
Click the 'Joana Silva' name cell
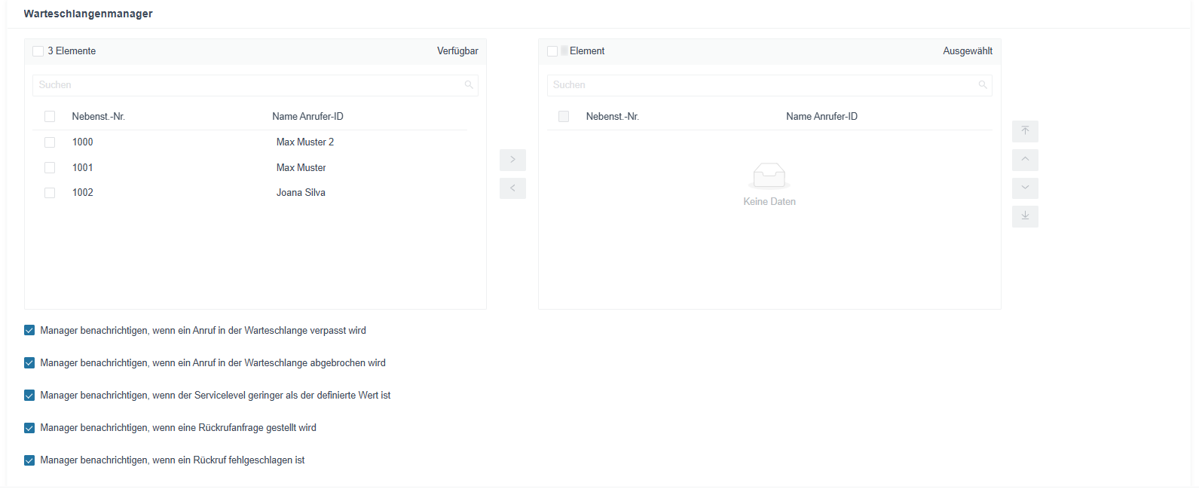[x=301, y=192]
